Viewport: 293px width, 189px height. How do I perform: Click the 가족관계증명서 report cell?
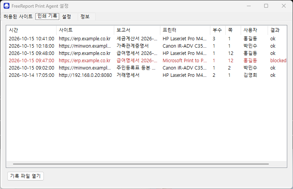[133, 46]
